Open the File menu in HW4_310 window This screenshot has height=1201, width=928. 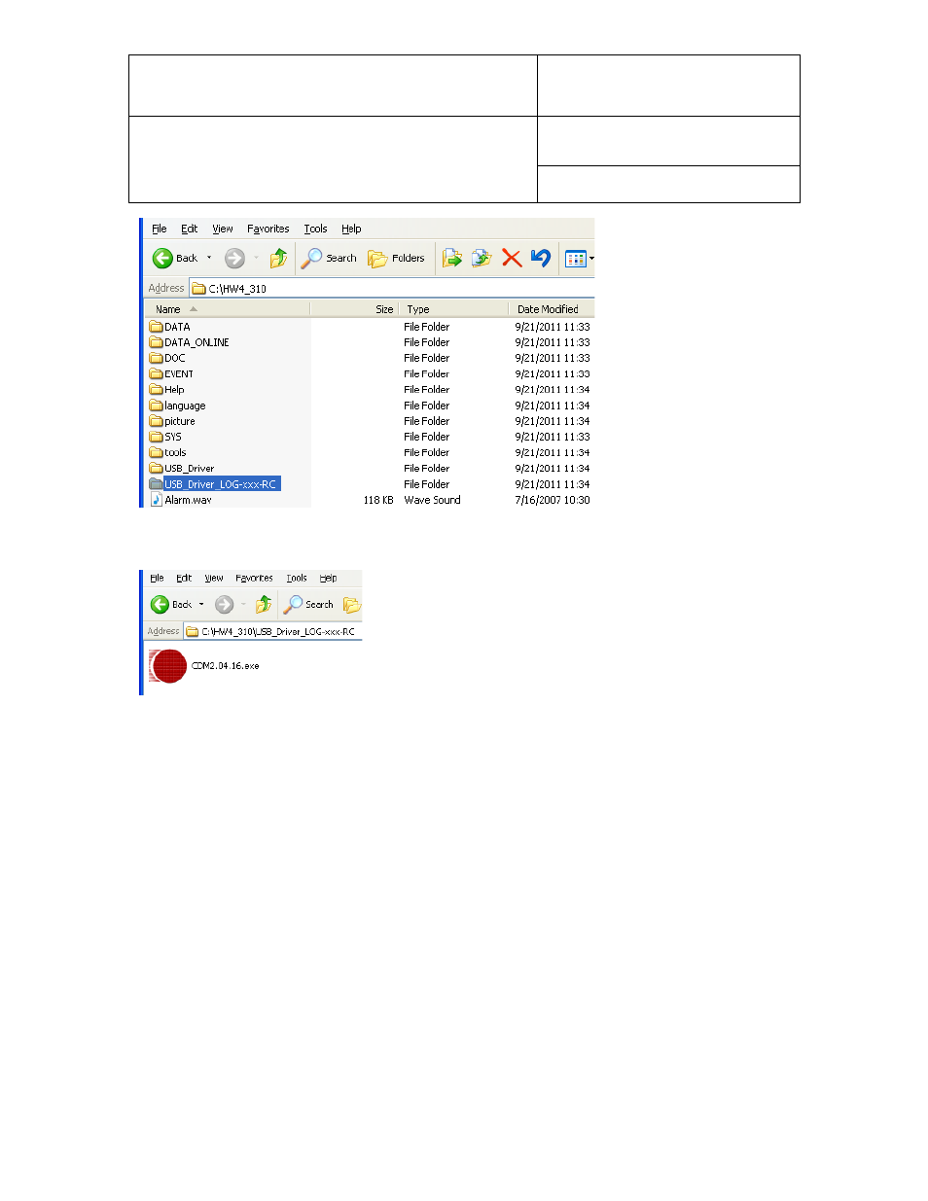[160, 230]
